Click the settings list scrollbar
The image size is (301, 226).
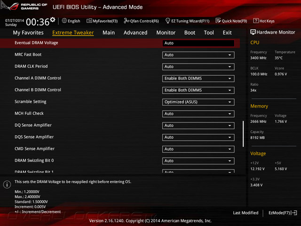[x=243, y=134]
